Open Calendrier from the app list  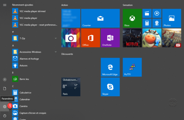[35, 99]
